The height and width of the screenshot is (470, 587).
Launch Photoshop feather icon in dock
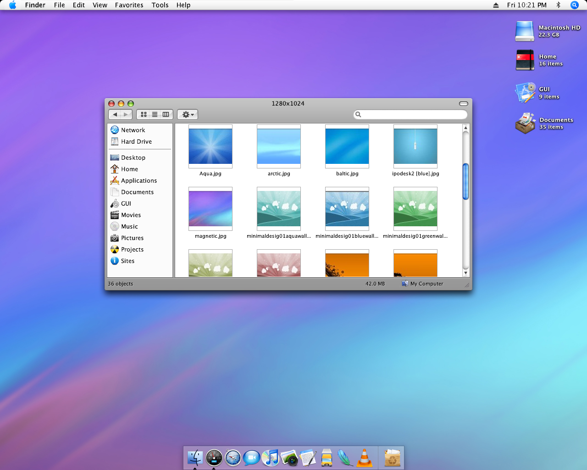pos(345,458)
